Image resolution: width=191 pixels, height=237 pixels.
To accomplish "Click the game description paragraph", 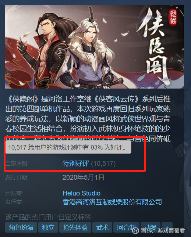I will tap(88, 119).
